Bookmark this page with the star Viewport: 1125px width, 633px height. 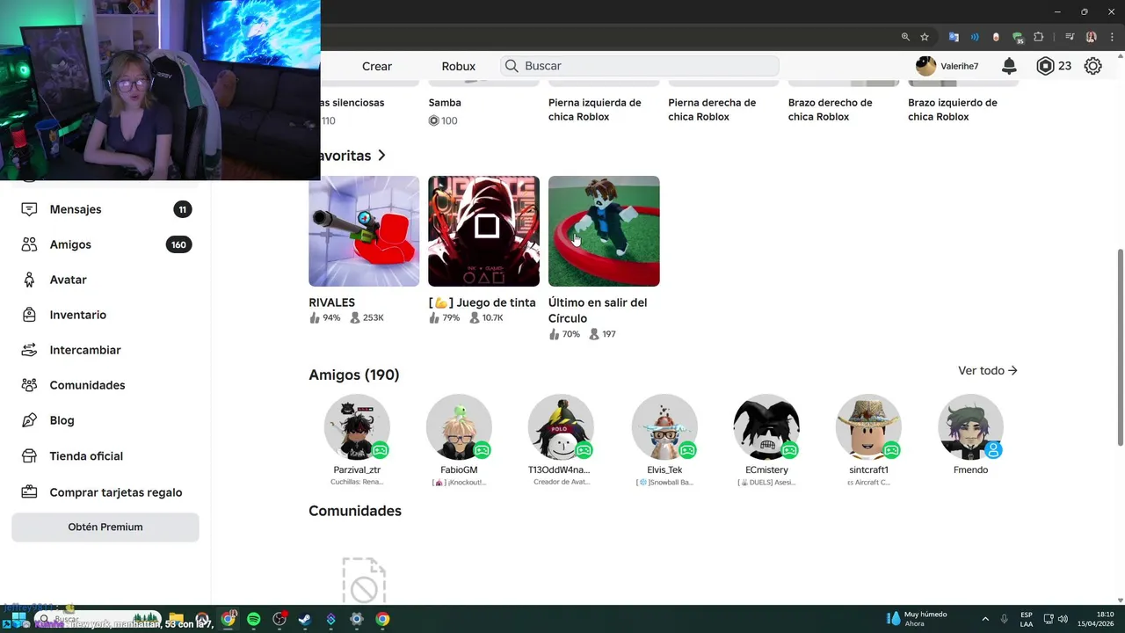925,37
